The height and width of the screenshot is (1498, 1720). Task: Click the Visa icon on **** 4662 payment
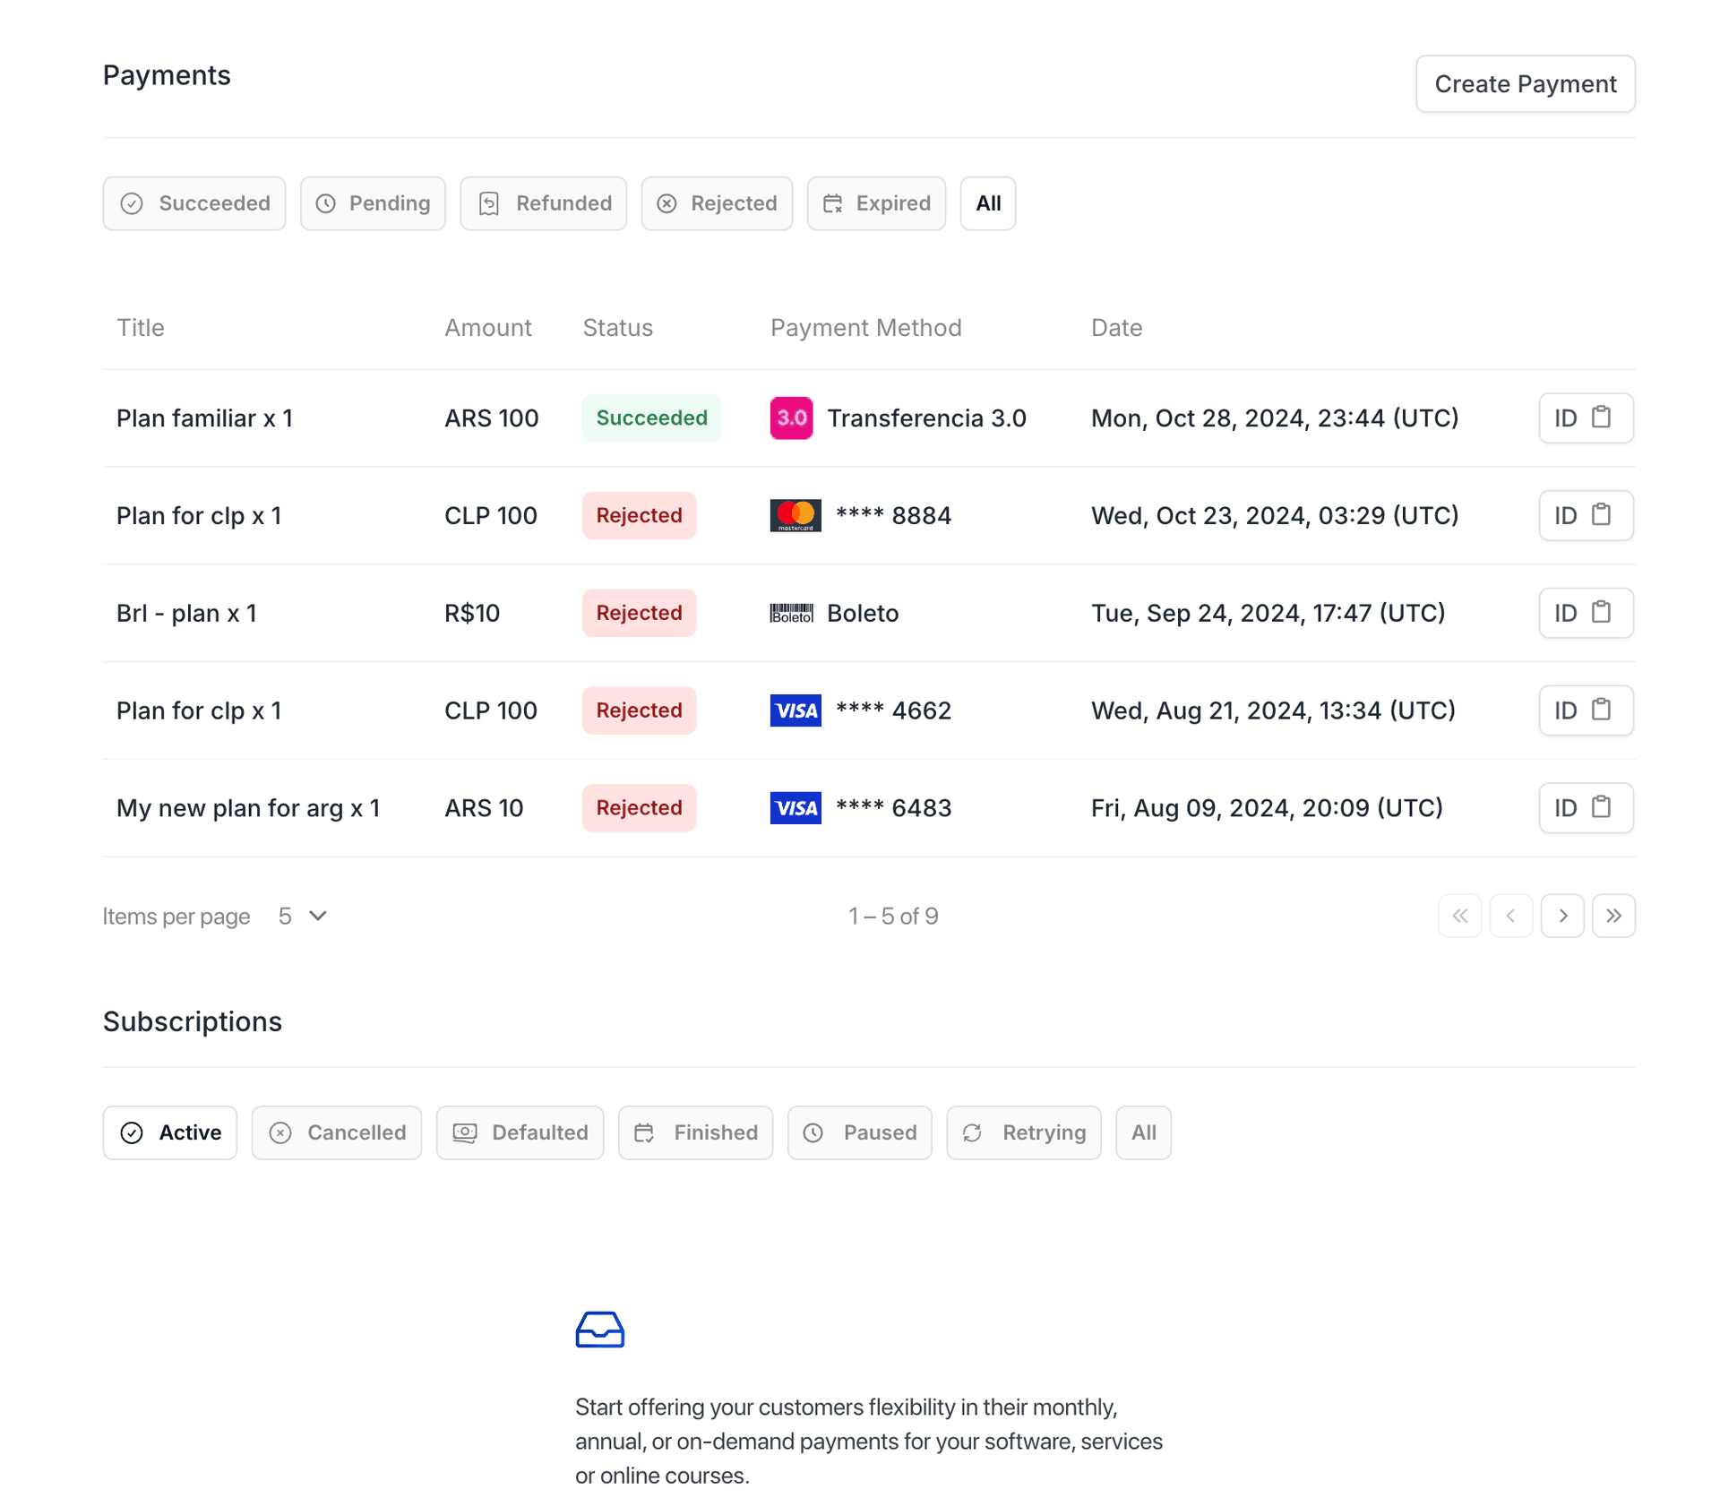click(795, 710)
